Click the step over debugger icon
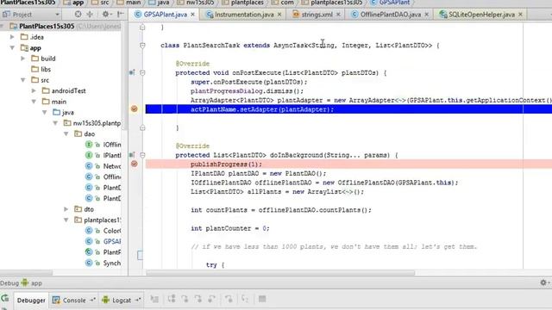This screenshot has height=310, width=552. click(172, 299)
